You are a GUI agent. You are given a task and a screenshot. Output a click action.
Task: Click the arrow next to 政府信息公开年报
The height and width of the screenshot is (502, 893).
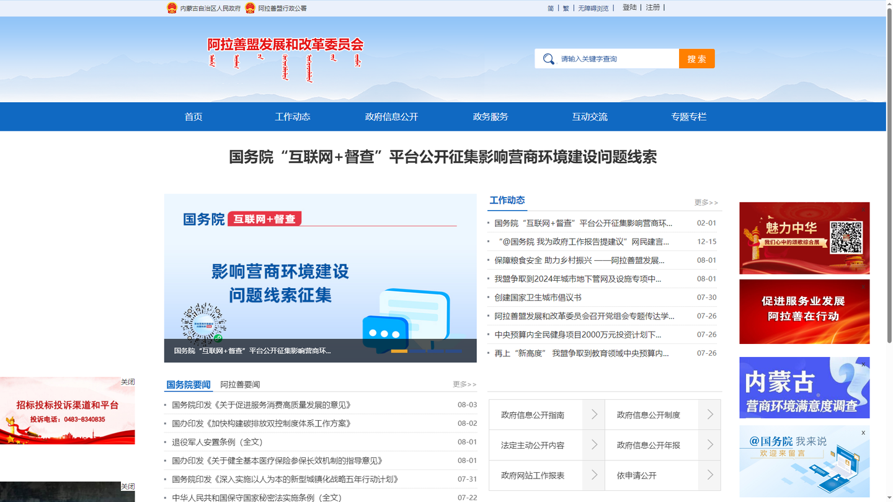point(710,445)
